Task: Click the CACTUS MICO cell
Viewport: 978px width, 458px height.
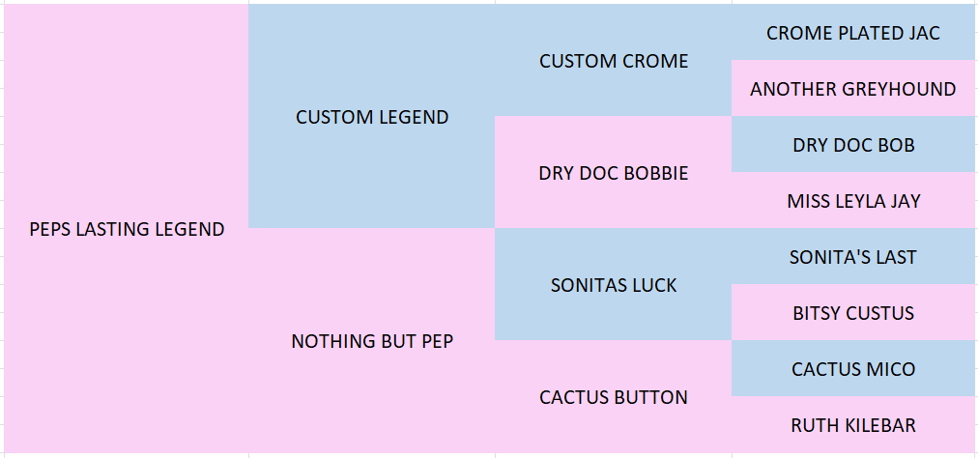Action: click(854, 369)
